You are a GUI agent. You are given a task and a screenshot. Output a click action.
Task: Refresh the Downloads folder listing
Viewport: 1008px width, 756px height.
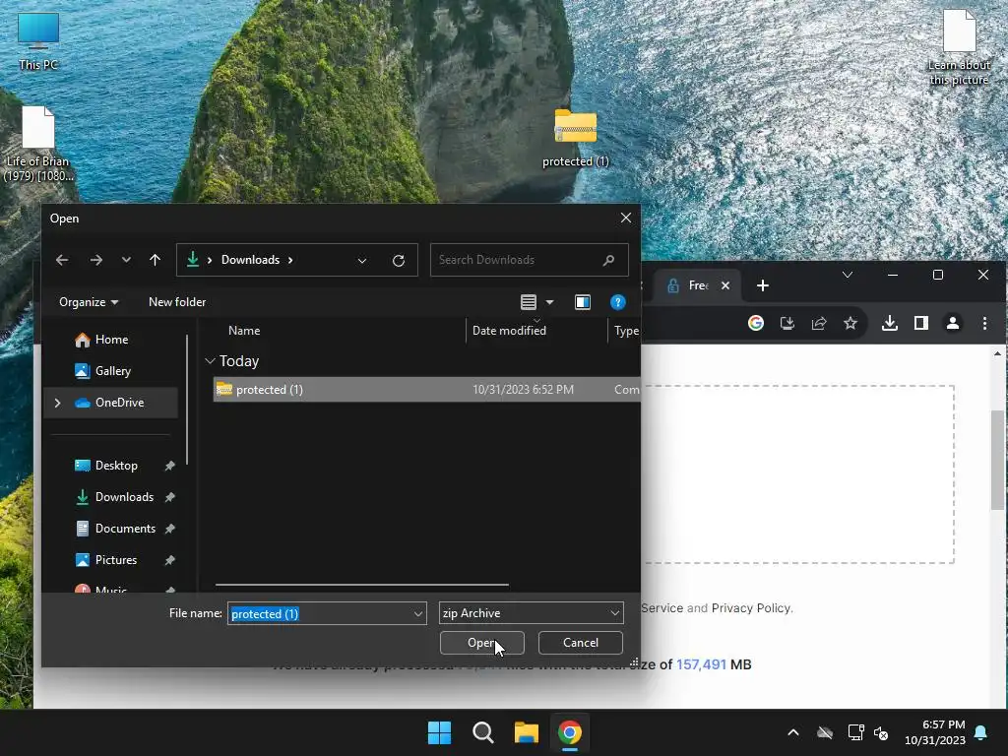coord(399,260)
